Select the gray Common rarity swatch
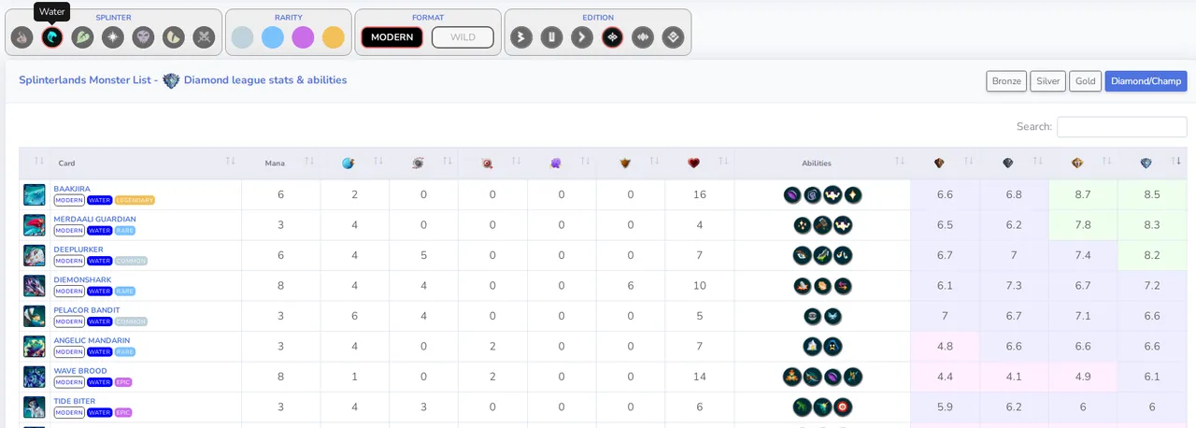Screen dimensions: 1196x428 242,37
